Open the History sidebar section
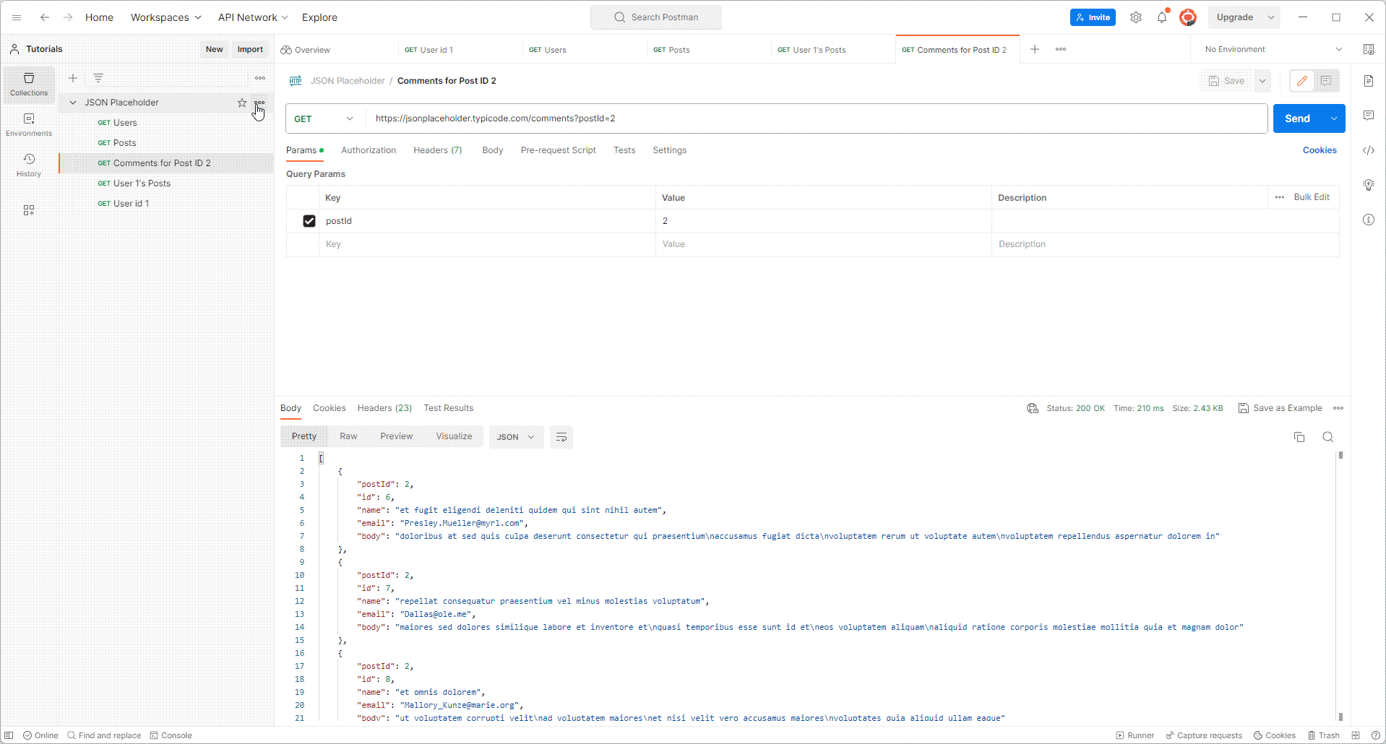Image resolution: width=1386 pixels, height=744 pixels. (29, 165)
